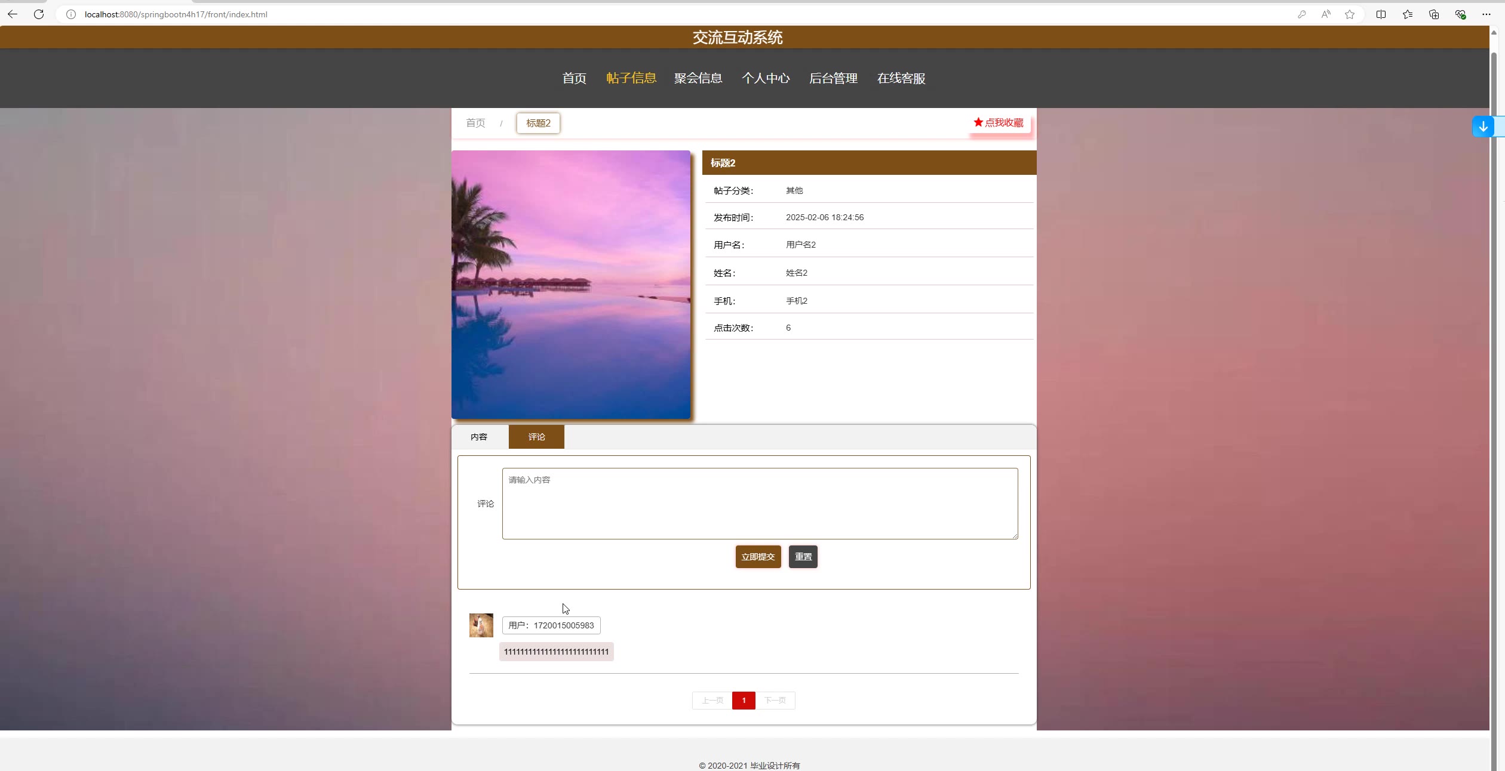Focus the comment text area
The image size is (1505, 771).
point(760,504)
